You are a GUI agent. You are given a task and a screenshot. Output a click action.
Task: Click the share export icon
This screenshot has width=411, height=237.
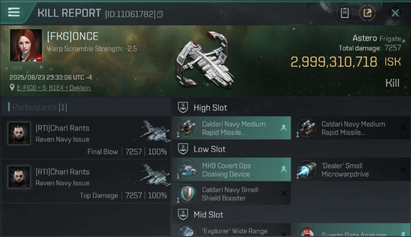coord(367,13)
